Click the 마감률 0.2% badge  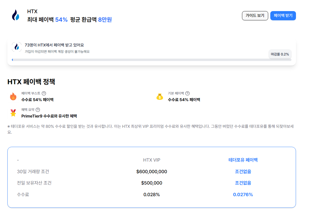tap(280, 54)
